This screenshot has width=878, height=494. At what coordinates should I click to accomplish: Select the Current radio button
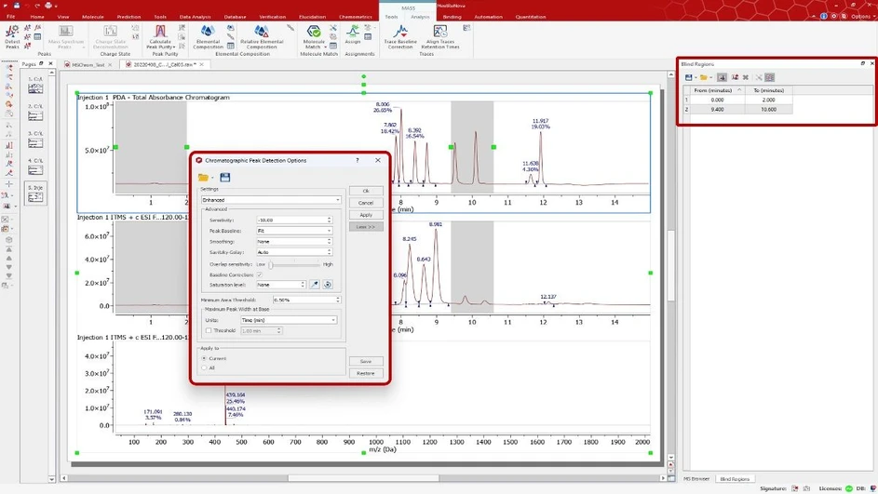click(204, 358)
